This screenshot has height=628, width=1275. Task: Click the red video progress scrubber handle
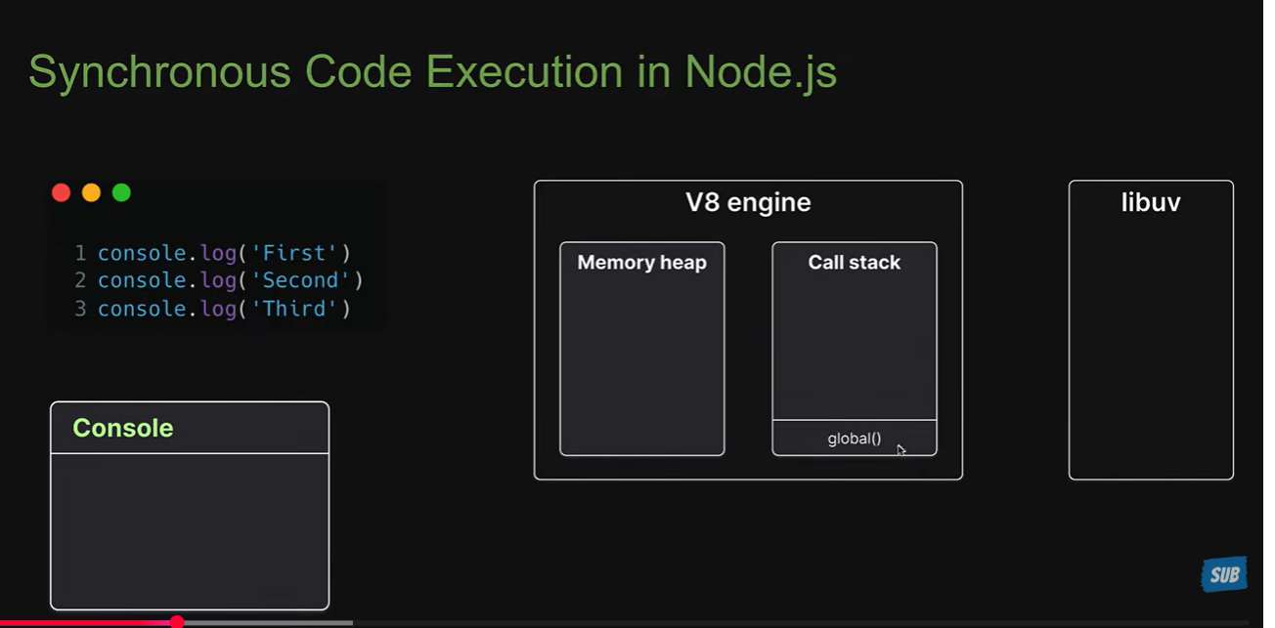coord(177,622)
